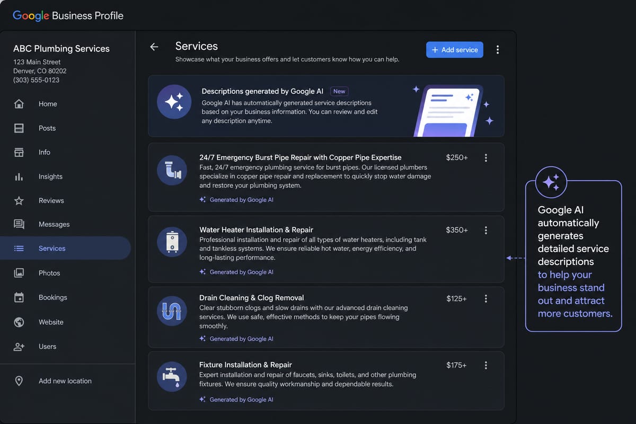Click the Bookings calendar icon
Screen dimensions: 636x424
click(x=19, y=297)
